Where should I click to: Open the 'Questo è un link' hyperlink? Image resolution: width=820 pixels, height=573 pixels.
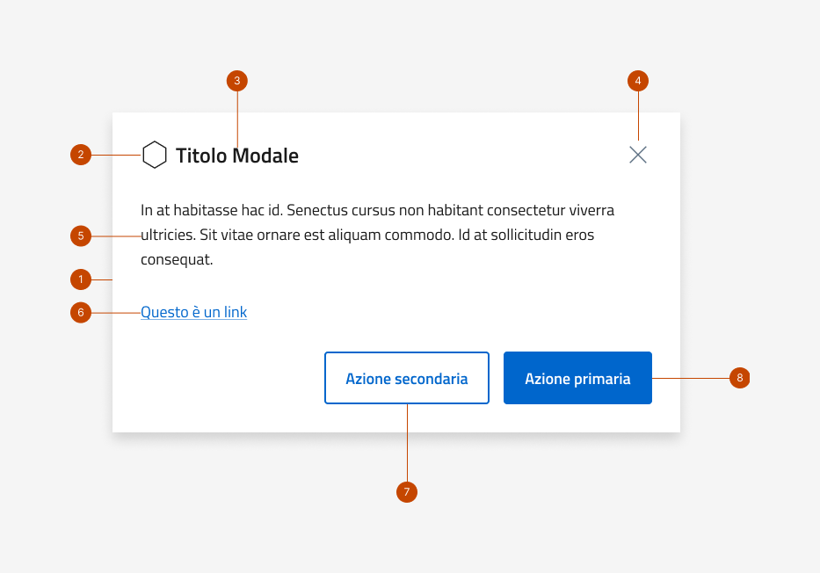coord(193,312)
